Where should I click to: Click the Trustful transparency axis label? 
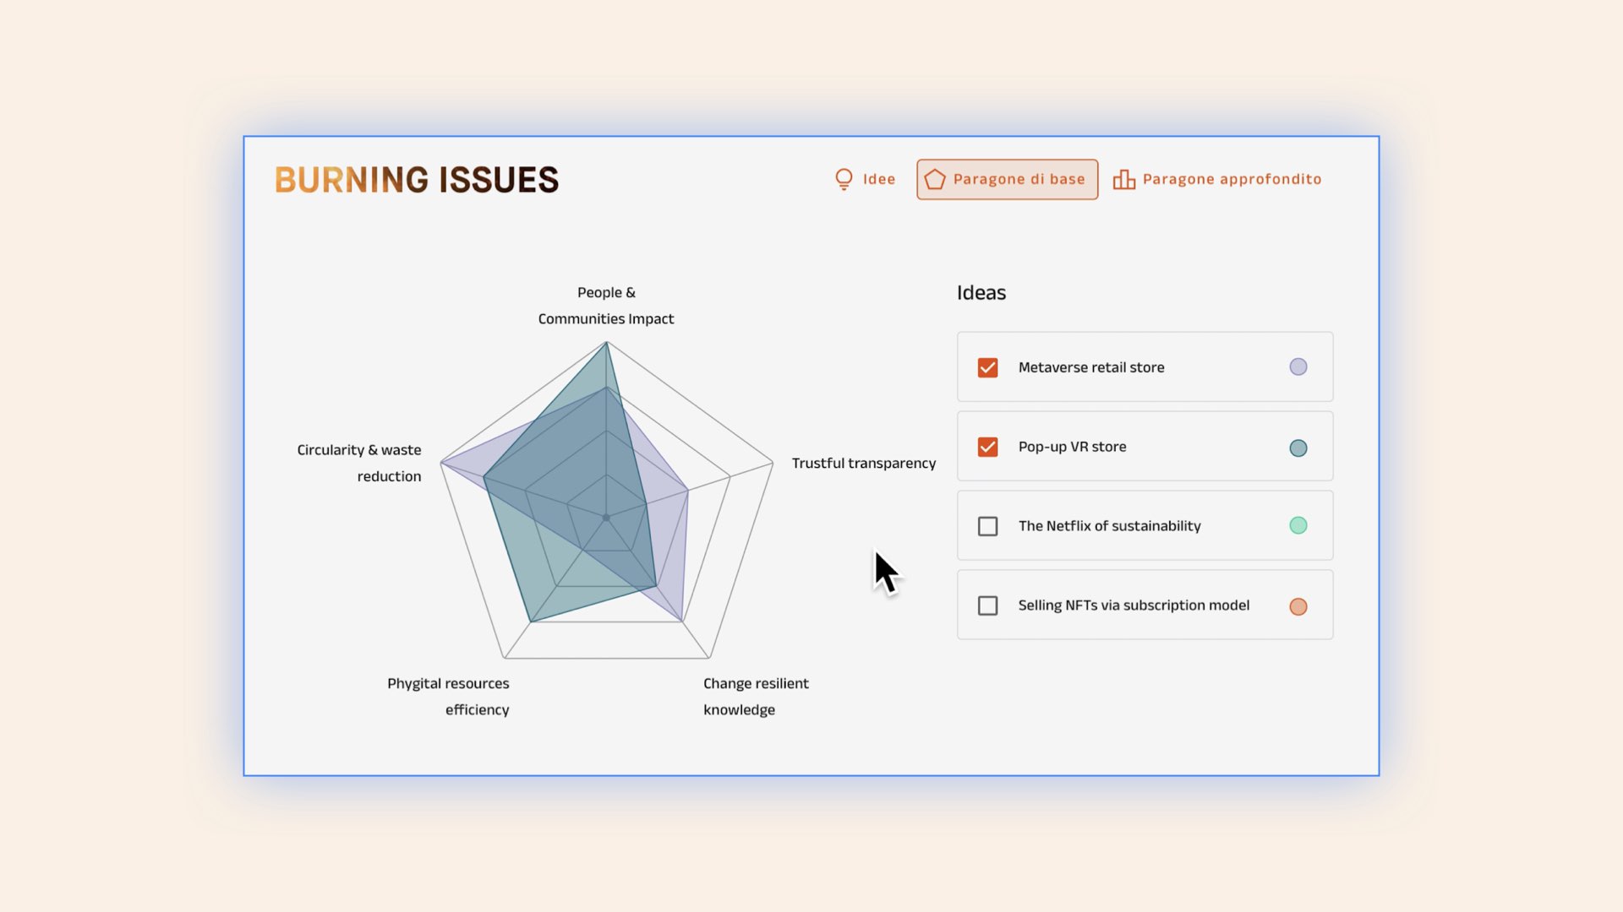point(863,463)
